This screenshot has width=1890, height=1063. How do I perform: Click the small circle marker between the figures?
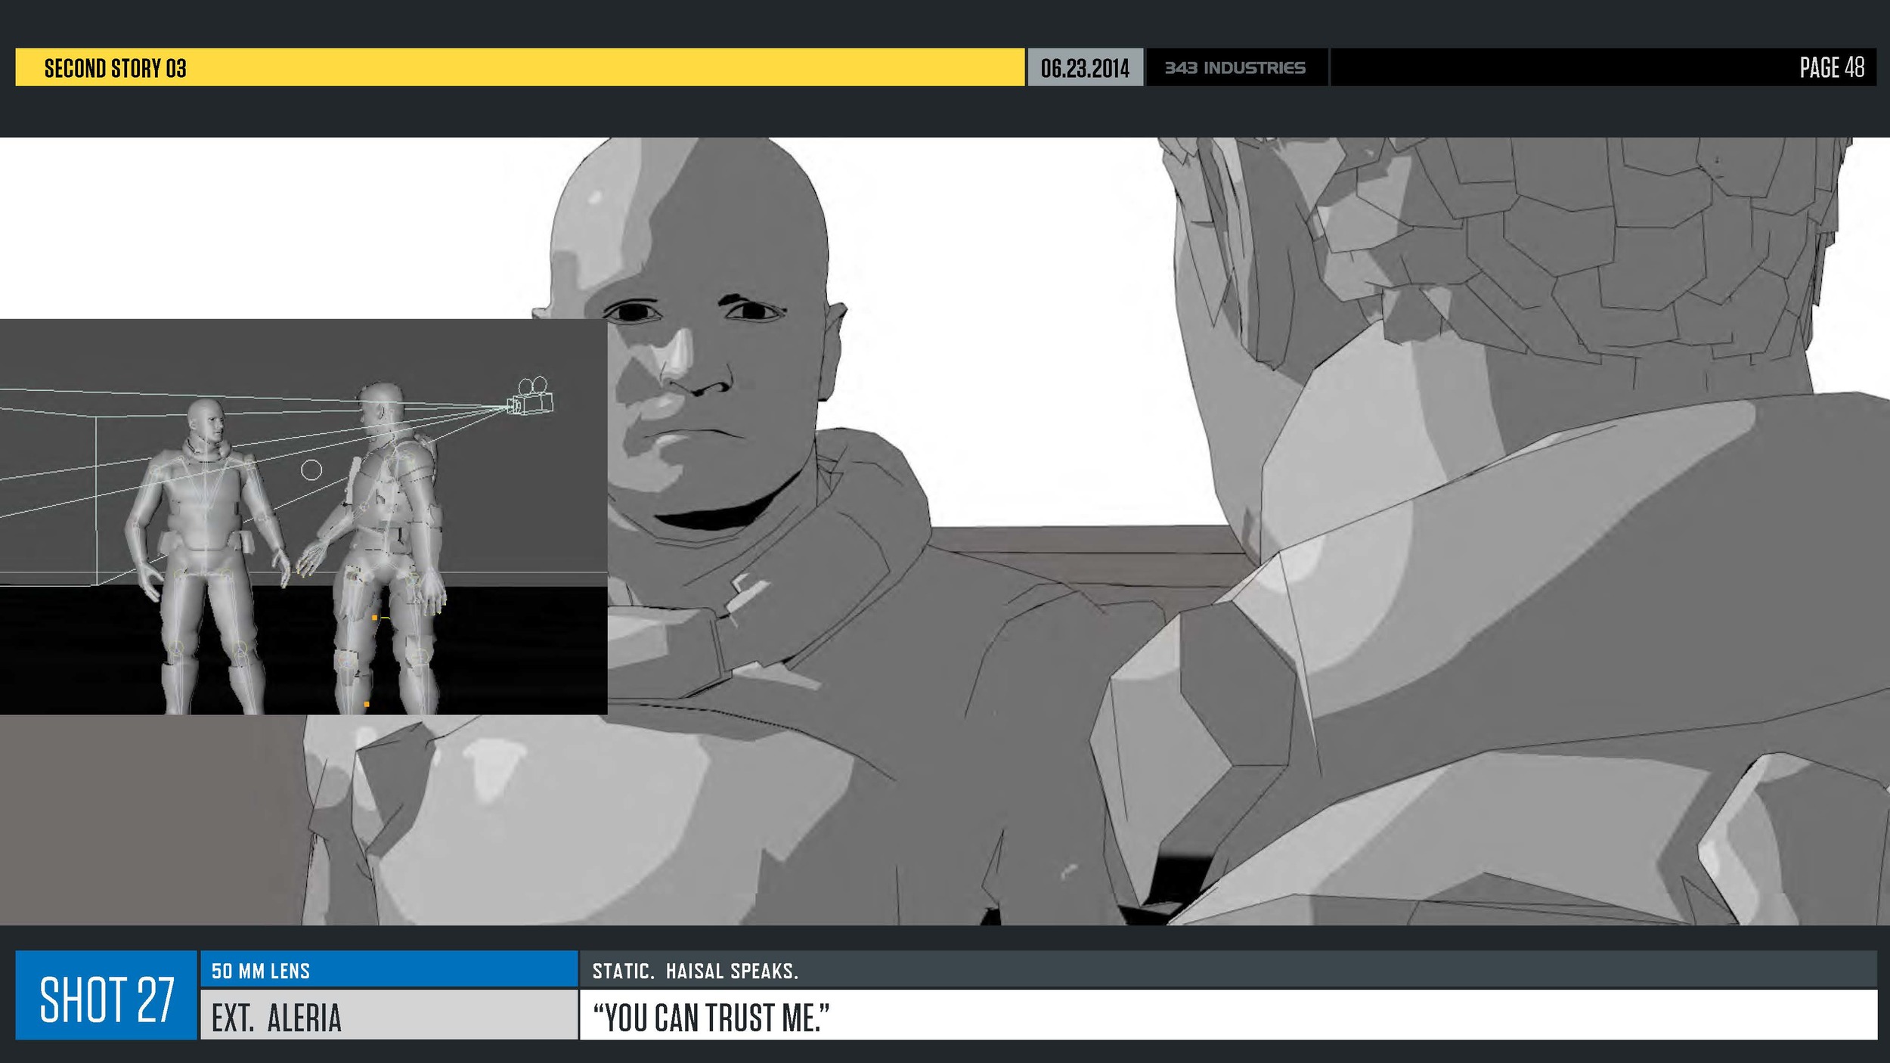[x=311, y=470]
